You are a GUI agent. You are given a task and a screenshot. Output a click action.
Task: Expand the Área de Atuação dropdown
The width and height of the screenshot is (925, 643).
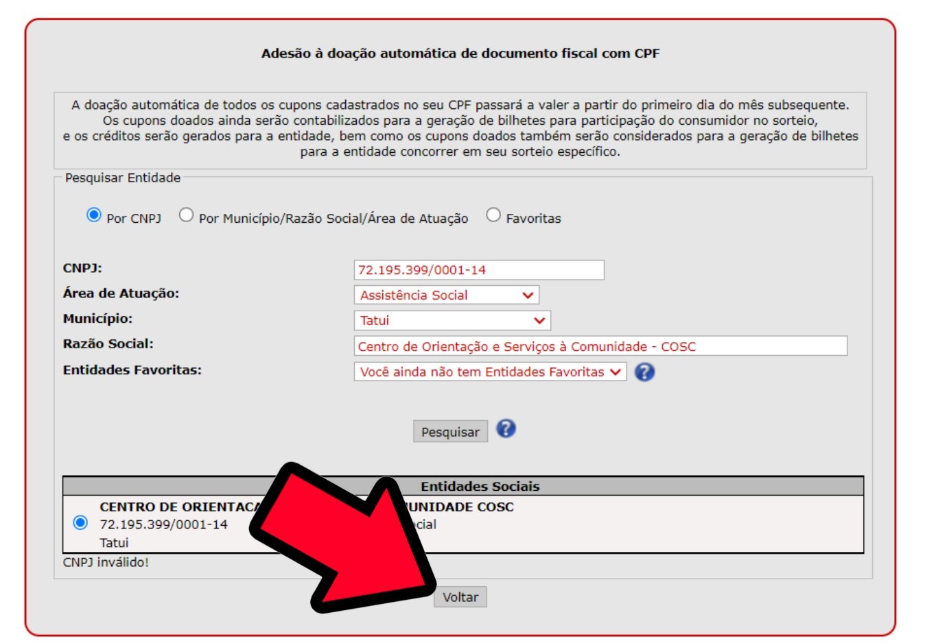tap(447, 295)
